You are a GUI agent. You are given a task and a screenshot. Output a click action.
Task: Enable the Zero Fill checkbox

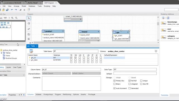point(141,84)
